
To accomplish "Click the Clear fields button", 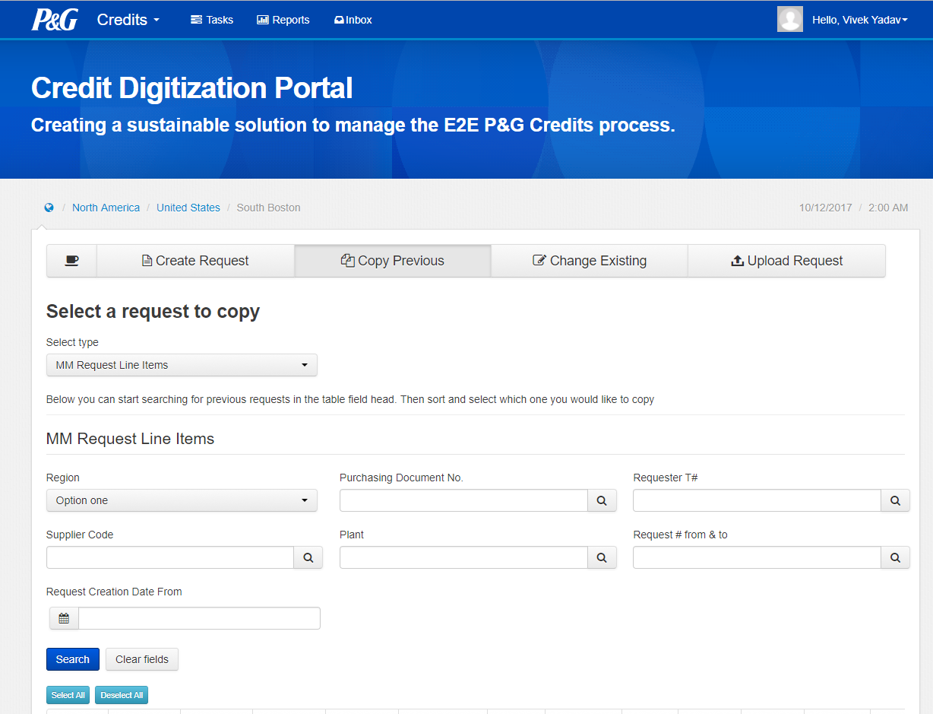I will [x=142, y=659].
